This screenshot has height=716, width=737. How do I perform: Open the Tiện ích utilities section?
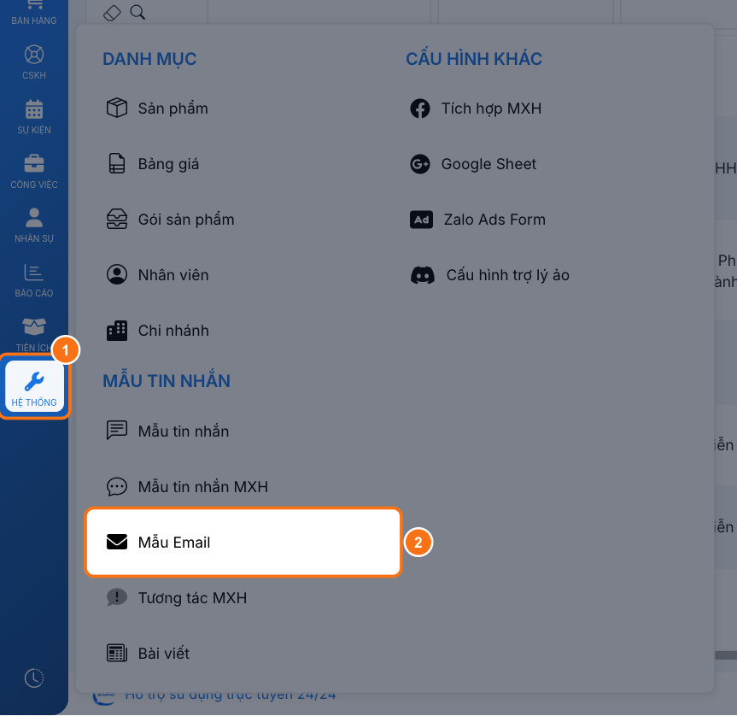(x=34, y=335)
